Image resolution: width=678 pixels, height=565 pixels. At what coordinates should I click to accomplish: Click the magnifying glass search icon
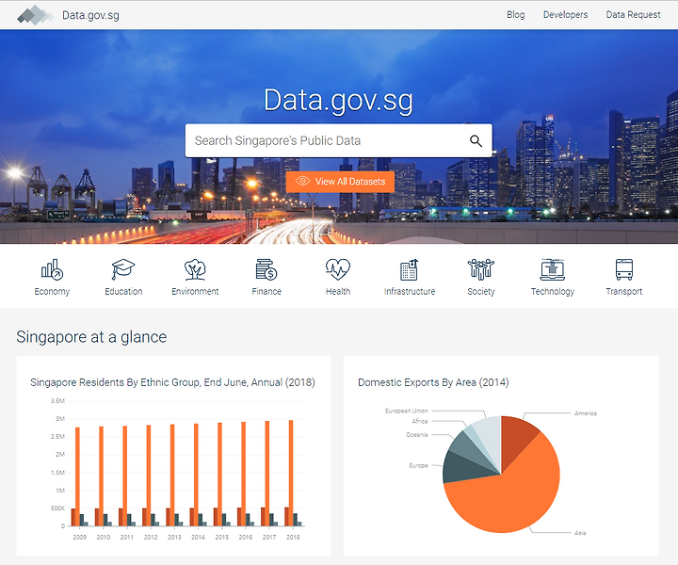pyautogui.click(x=476, y=141)
